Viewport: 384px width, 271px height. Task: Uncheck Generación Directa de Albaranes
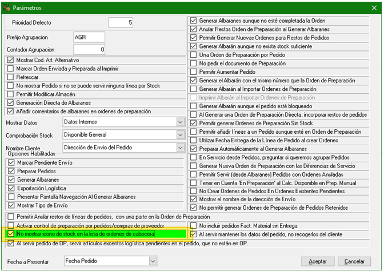pyautogui.click(x=10, y=103)
